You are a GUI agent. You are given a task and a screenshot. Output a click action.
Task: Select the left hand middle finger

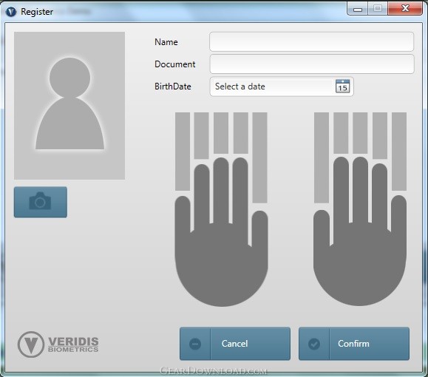pos(221,133)
